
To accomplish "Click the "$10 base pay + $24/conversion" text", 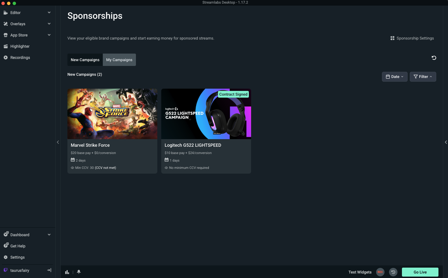I will click(x=188, y=153).
